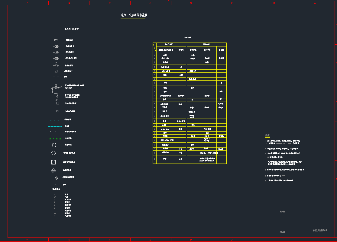Select the diamond with horizontal line symbol

[53, 170]
